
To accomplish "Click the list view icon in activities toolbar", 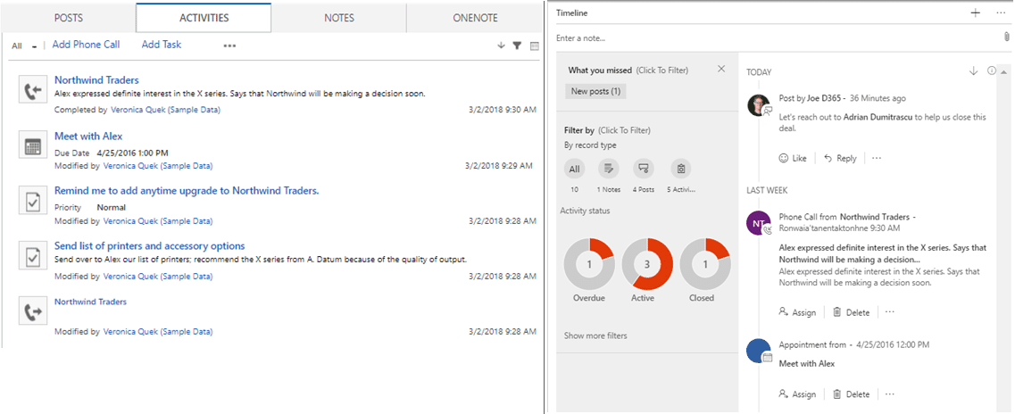I will point(534,46).
